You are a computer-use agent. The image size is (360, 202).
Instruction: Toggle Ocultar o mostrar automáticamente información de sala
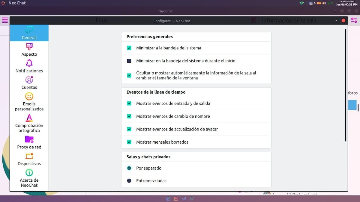(129, 75)
